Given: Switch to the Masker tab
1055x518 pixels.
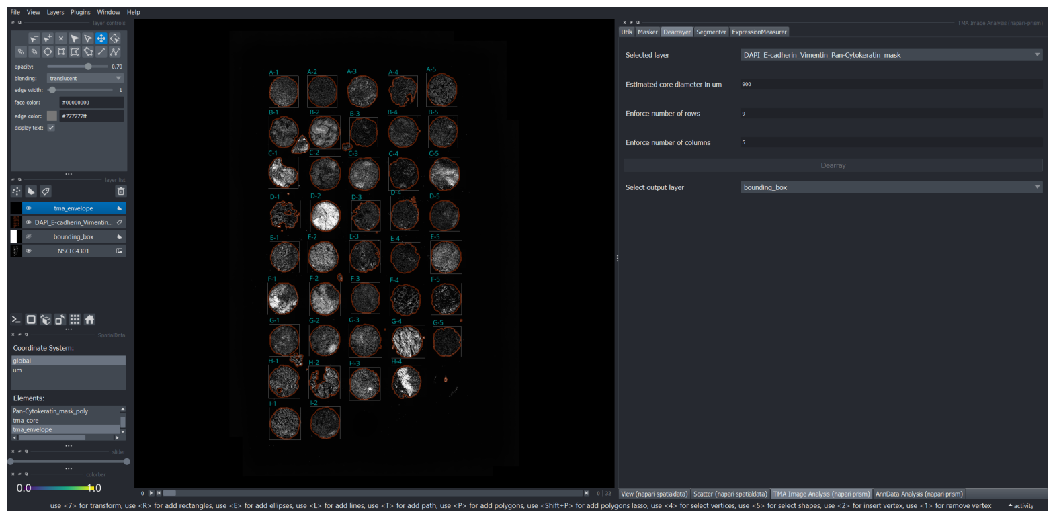Looking at the screenshot, I should [x=648, y=32].
